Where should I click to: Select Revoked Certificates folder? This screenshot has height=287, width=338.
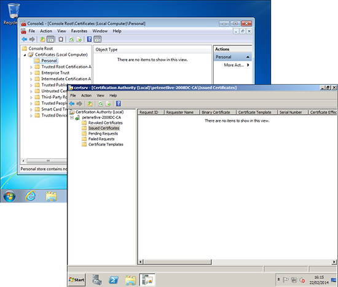[x=106, y=123]
